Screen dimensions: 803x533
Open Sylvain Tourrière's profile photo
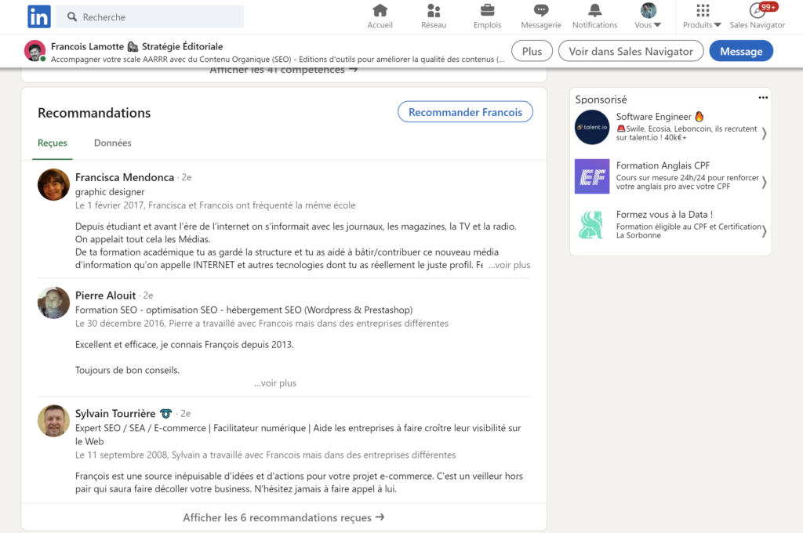(x=53, y=421)
